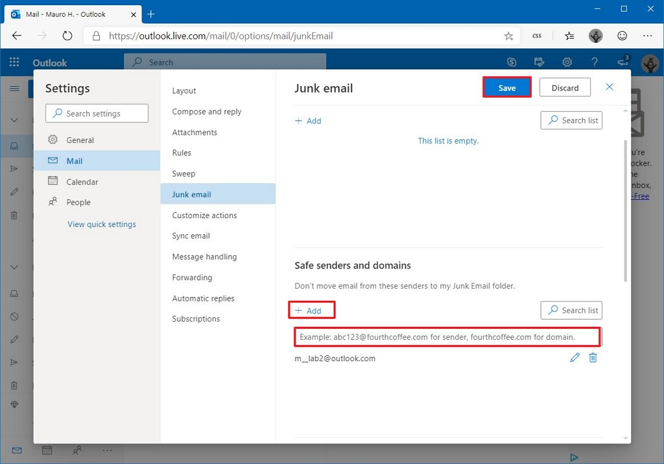Open Outlook settings gear icon in header

tap(567, 62)
